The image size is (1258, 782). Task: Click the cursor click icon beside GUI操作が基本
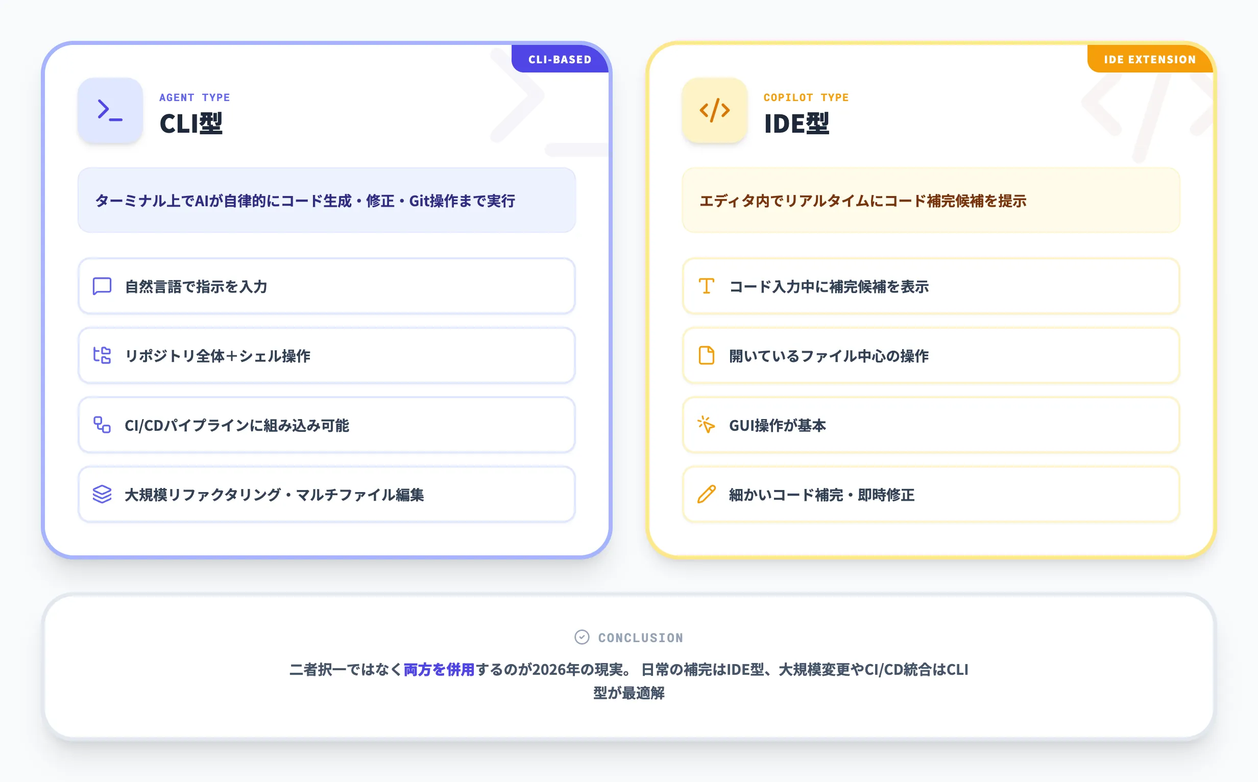pyautogui.click(x=707, y=426)
